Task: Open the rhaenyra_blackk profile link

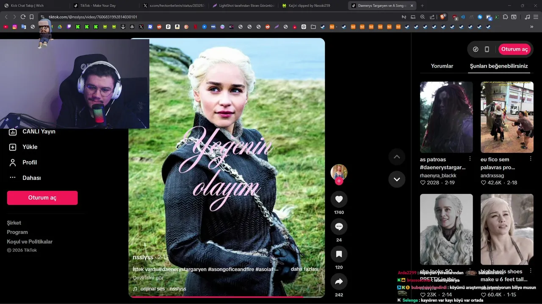Action: [438, 175]
